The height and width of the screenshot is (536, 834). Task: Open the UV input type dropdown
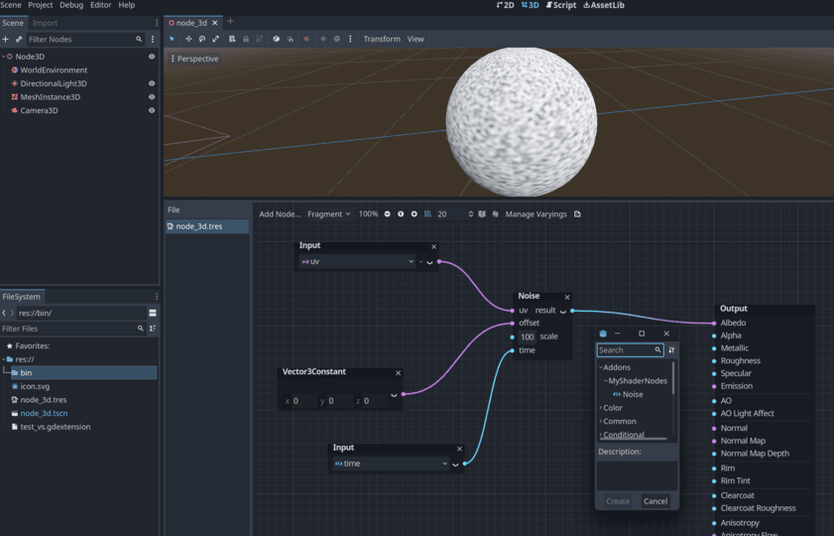(357, 262)
